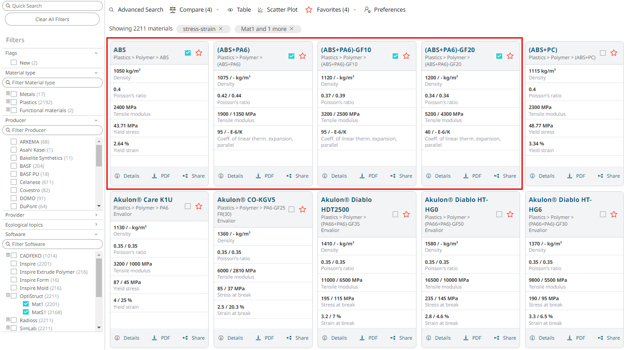
Task: Check the BASF producer filter
Action: (x=14, y=166)
